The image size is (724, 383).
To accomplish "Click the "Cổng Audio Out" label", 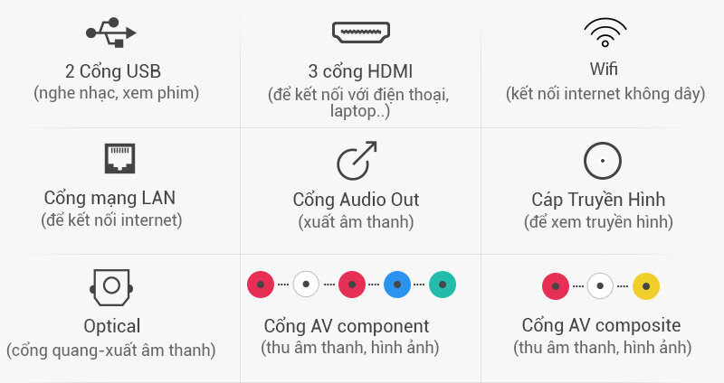I will click(356, 200).
